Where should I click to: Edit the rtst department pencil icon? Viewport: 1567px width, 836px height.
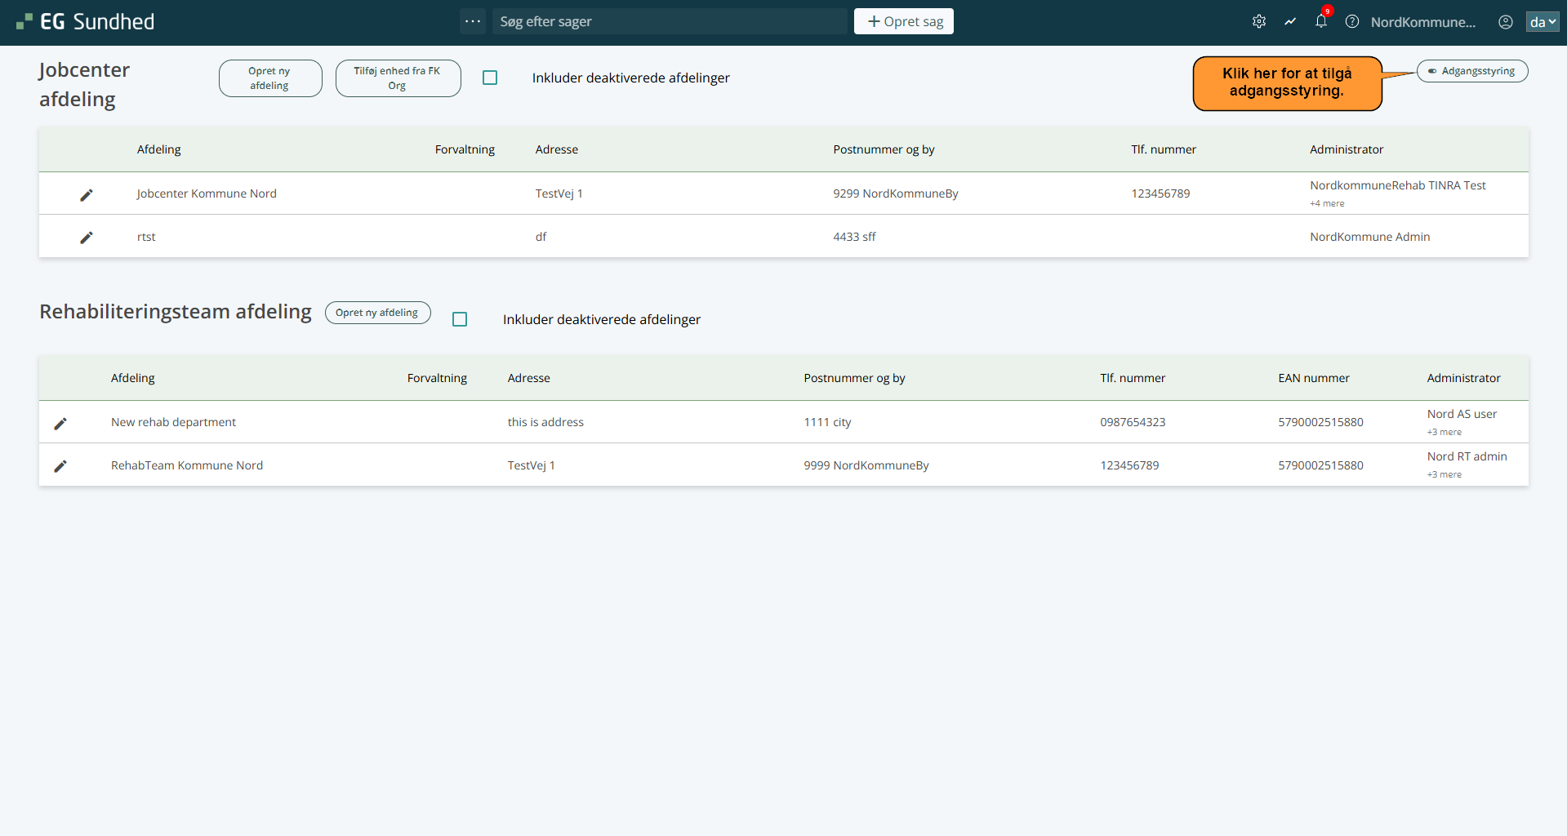pyautogui.click(x=87, y=238)
